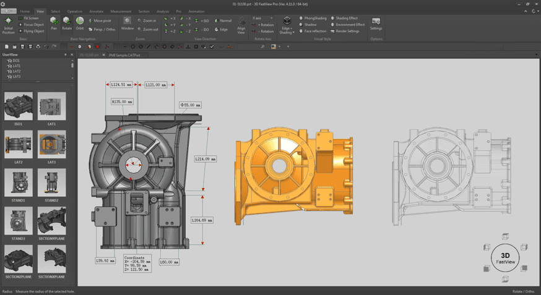The image size is (541, 295).
Task: Set view direction to +ISO
Action: click(x=202, y=20)
